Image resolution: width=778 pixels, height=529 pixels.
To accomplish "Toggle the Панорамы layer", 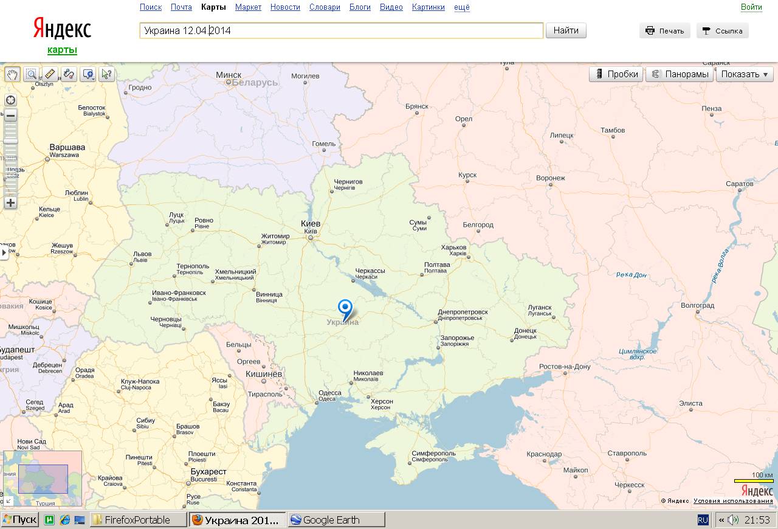I will [x=679, y=74].
